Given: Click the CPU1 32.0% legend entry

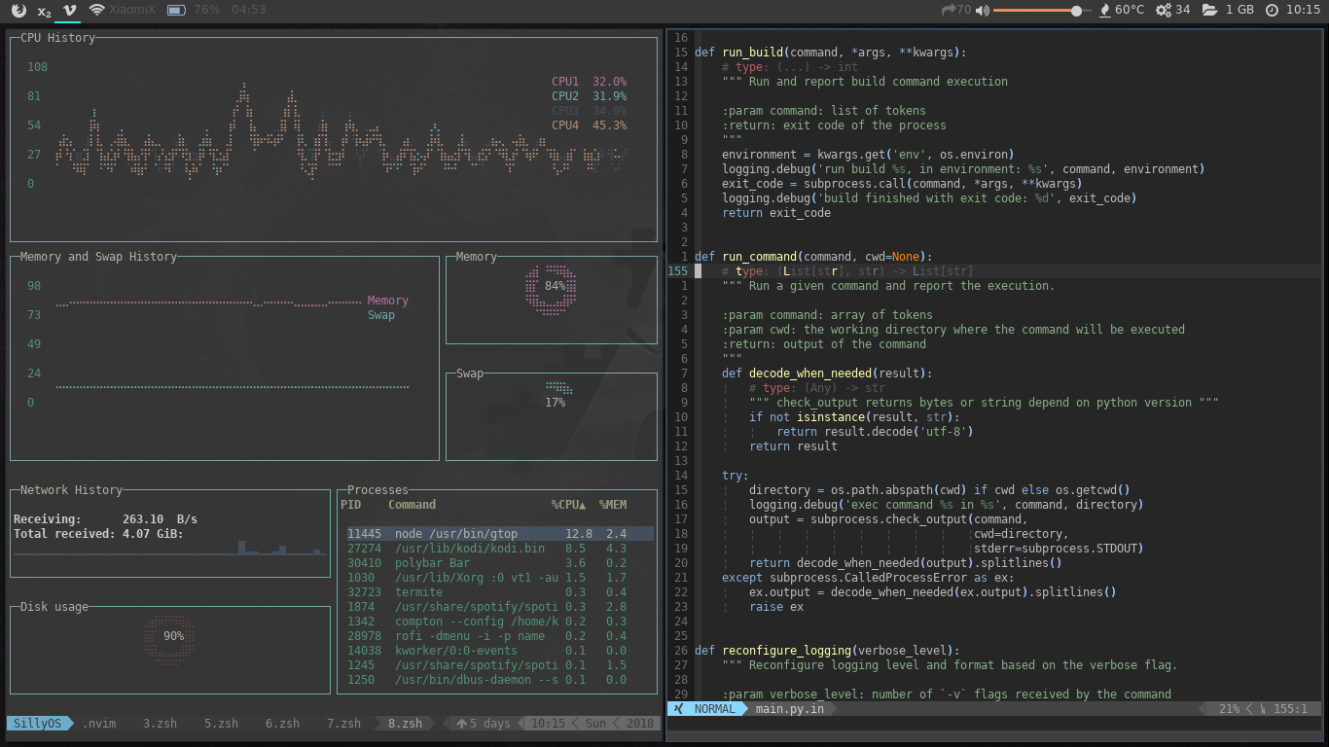Looking at the screenshot, I should coord(589,82).
